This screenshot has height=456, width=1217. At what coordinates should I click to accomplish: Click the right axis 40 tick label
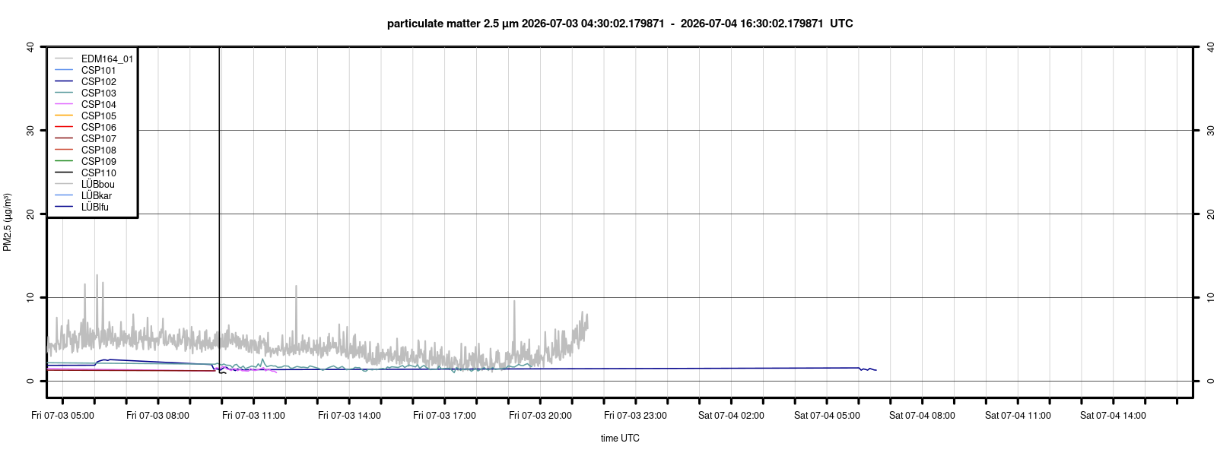(x=1209, y=46)
